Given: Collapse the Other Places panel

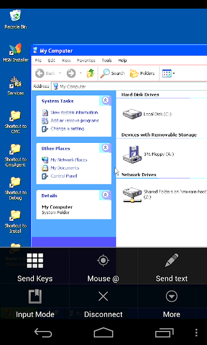Looking at the screenshot, I should [x=105, y=147].
